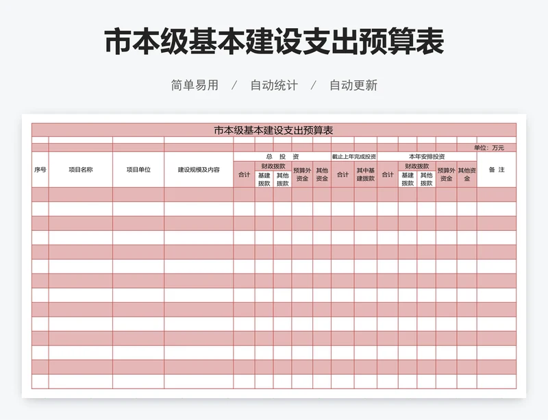Click 合计 under the 总投资 group
Image resolution: width=548 pixels, height=420 pixels.
tap(245, 175)
